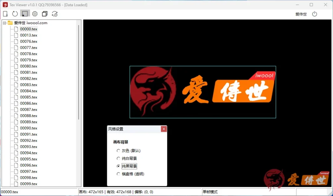
Task: Select 00095.tex in the file tree
Action: pyautogui.click(x=29, y=159)
